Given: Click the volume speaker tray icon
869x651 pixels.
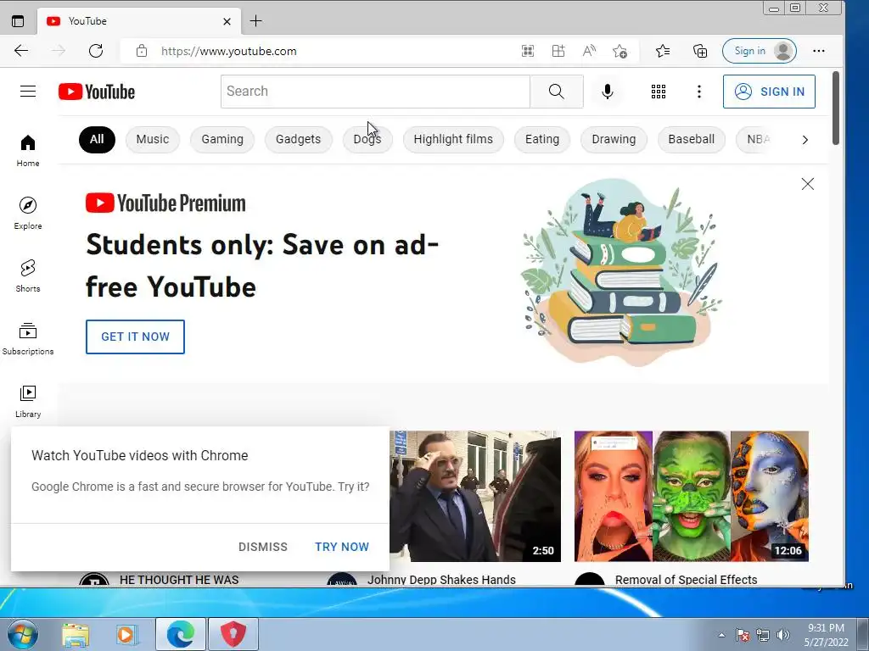Looking at the screenshot, I should pyautogui.click(x=782, y=635).
